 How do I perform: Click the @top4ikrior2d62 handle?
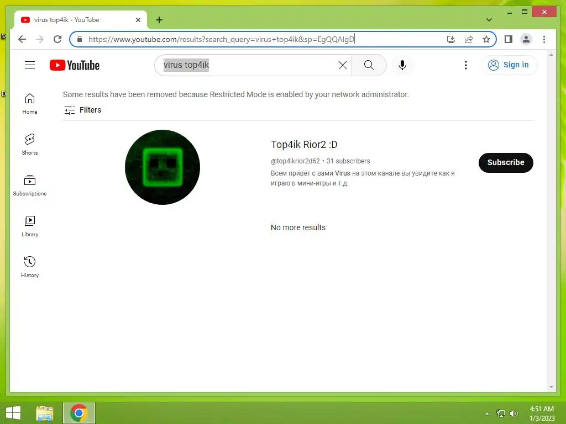click(x=295, y=161)
